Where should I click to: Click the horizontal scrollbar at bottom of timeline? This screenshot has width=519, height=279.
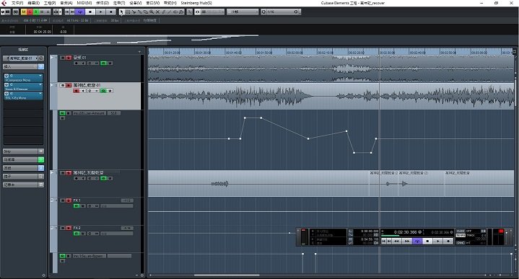point(227,275)
